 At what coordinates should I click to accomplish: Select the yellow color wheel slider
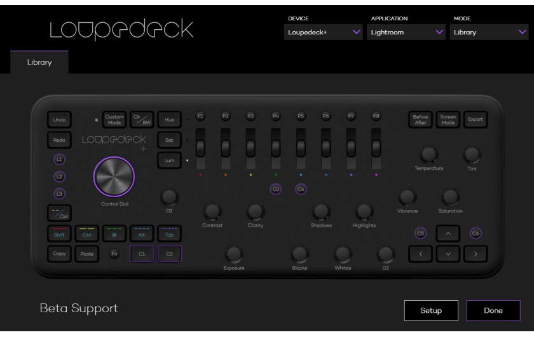pos(250,148)
